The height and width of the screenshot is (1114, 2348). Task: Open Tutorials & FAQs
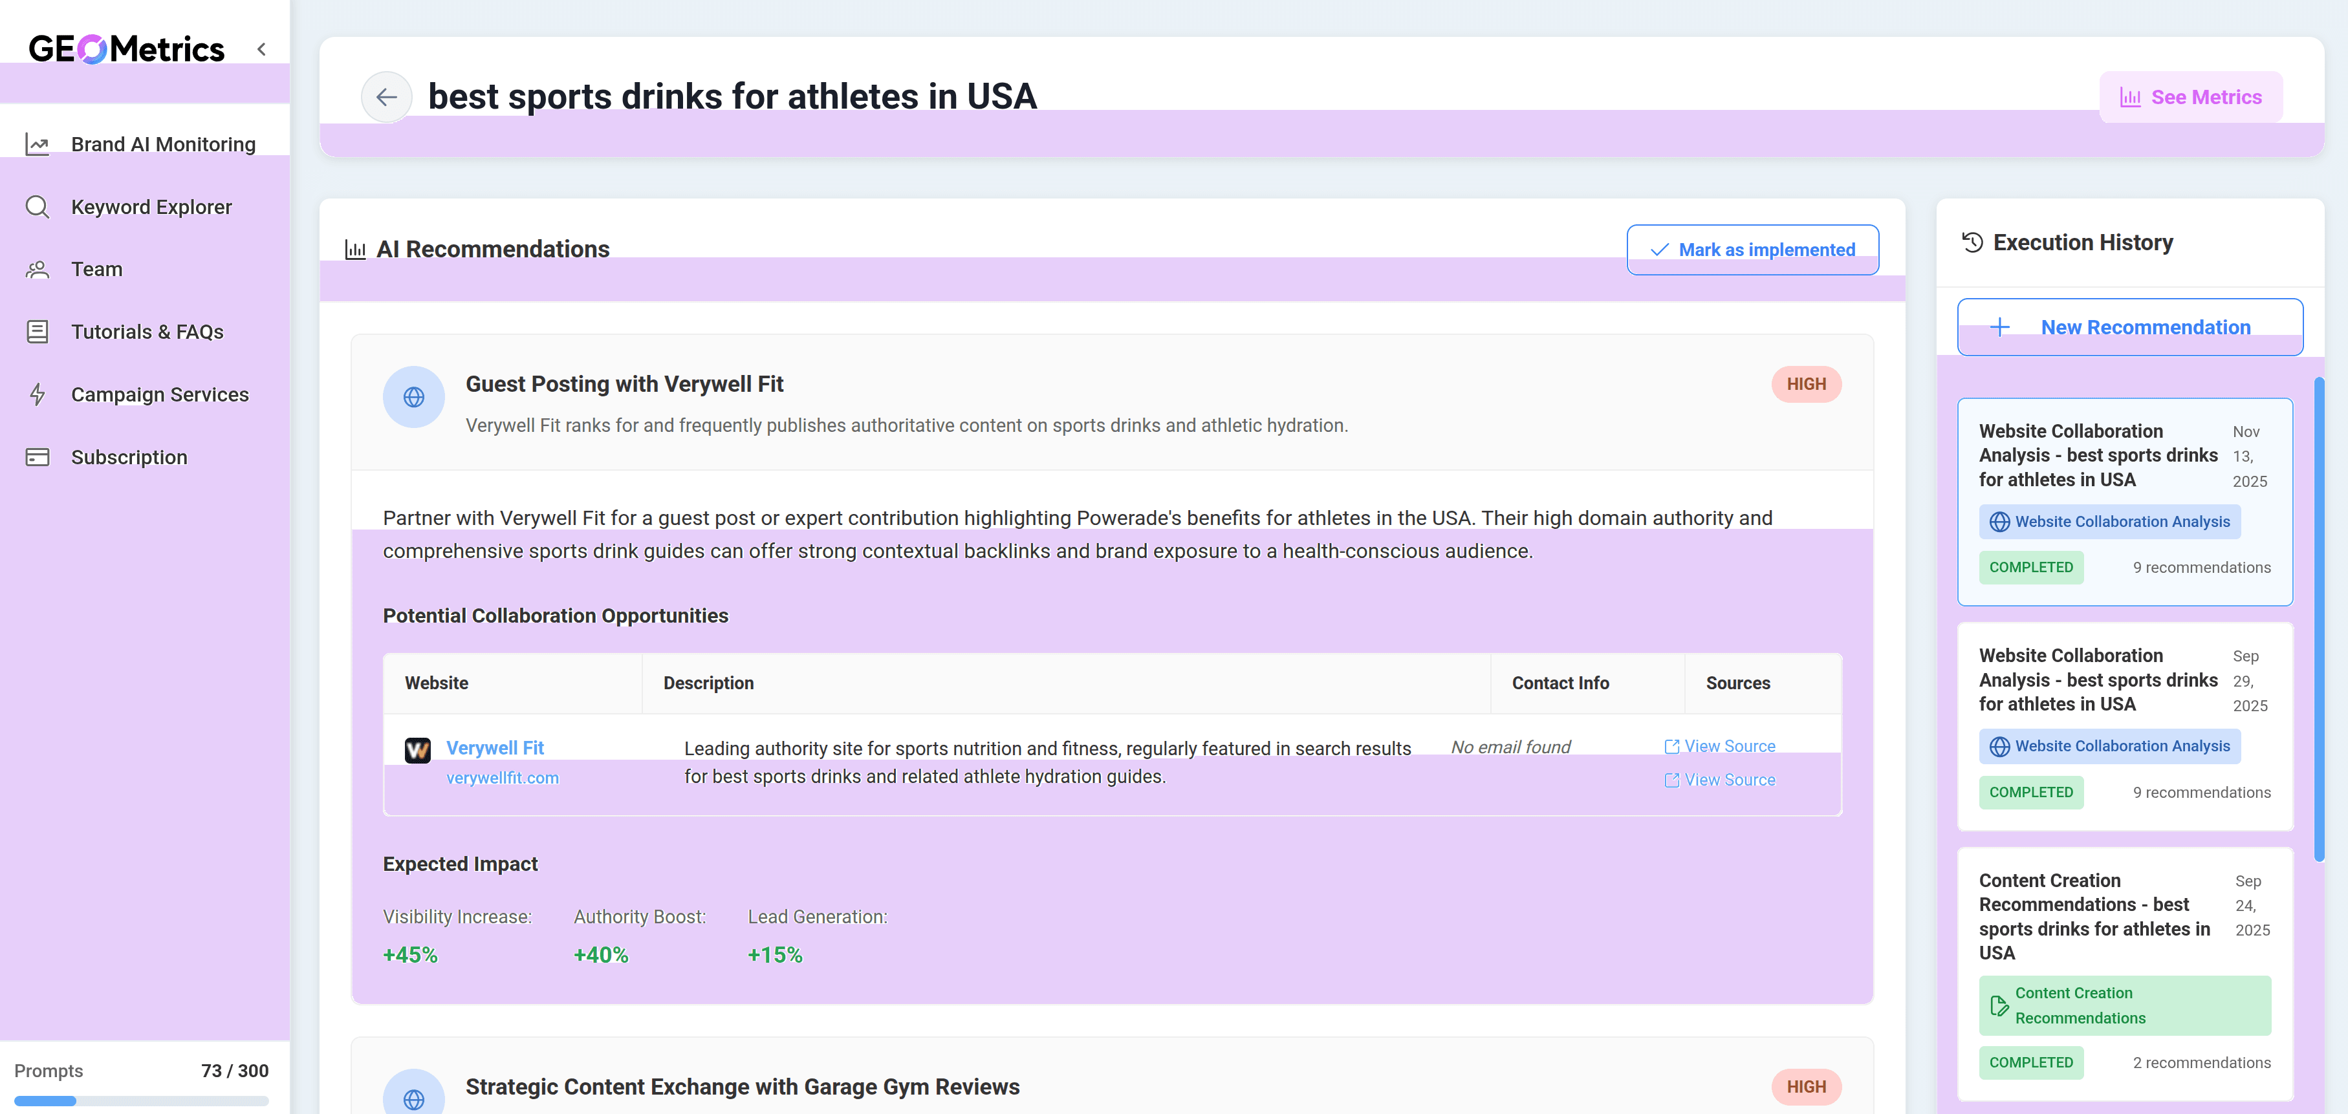pos(145,332)
